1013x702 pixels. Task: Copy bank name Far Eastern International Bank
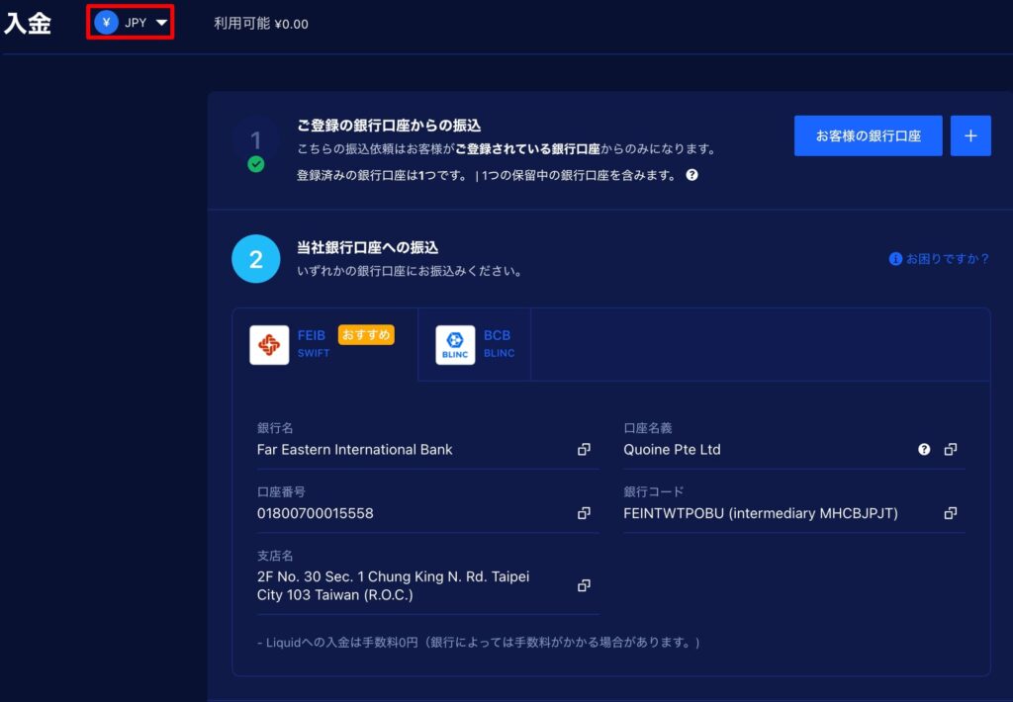pyautogui.click(x=584, y=450)
